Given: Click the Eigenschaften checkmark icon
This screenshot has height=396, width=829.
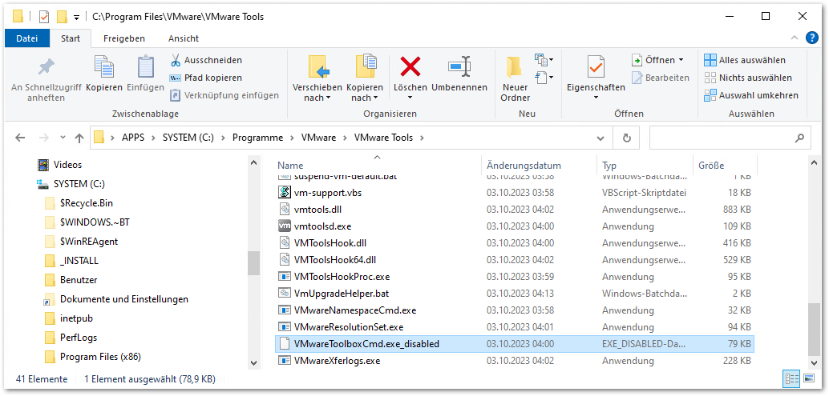Looking at the screenshot, I should click(596, 67).
